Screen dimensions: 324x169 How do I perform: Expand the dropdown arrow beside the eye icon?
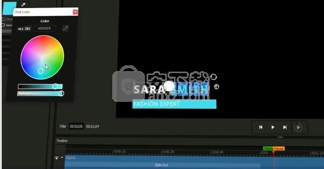[x=62, y=158]
